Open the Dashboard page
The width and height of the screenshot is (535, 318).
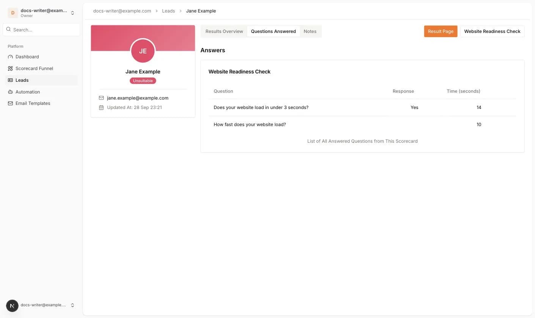pos(42,57)
